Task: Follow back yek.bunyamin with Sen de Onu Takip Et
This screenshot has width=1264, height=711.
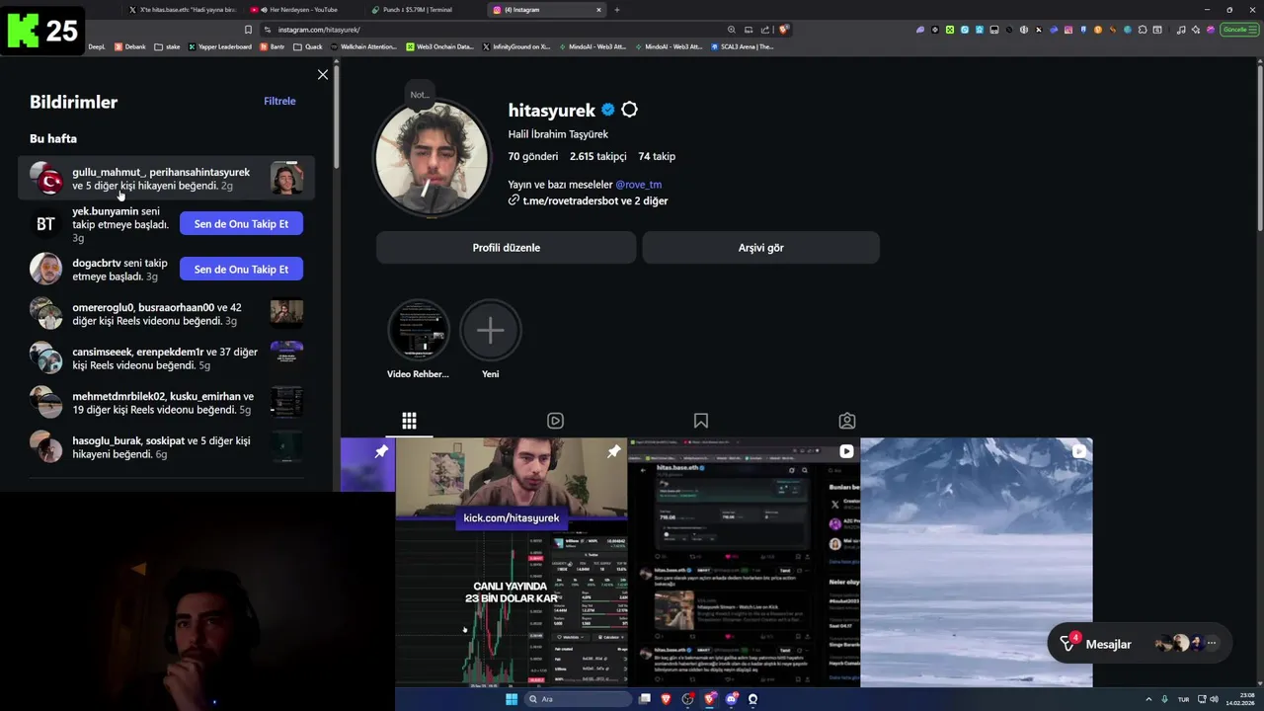Action: pyautogui.click(x=241, y=224)
